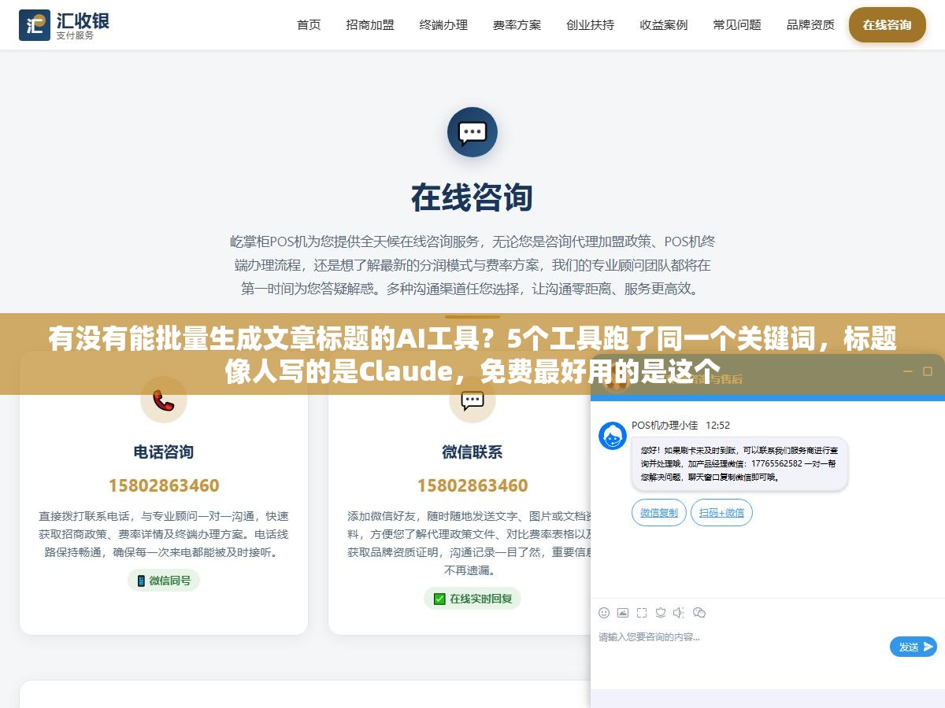945x708 pixels.
Task: Click phone number under 微信联系
Action: click(472, 485)
